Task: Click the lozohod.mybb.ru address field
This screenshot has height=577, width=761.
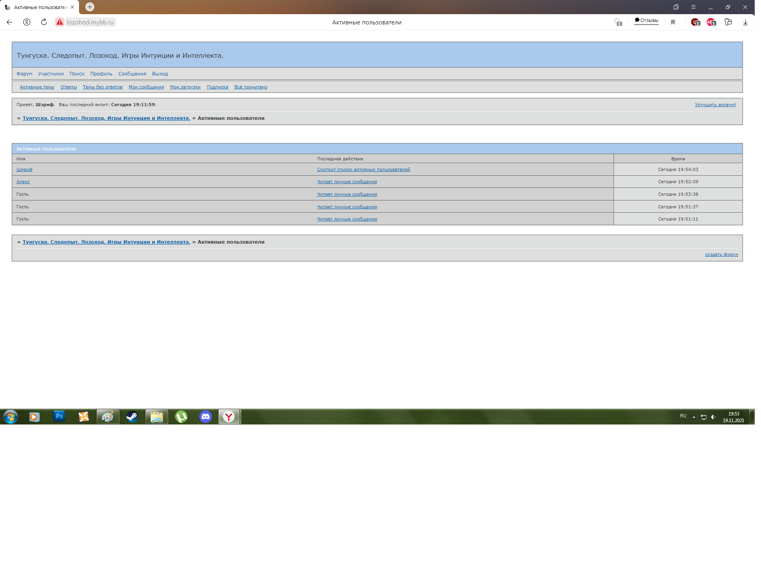Action: 90,22
